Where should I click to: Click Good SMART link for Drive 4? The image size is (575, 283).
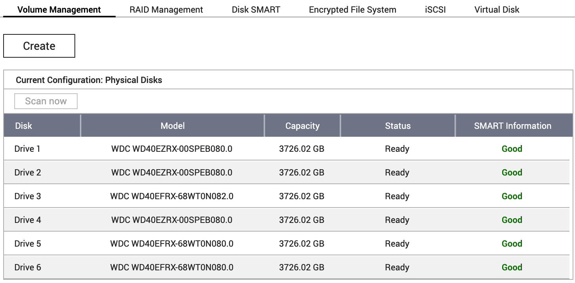(x=512, y=220)
